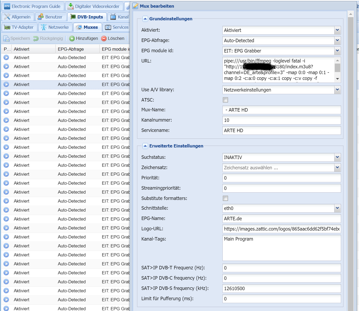Click the Mux-Name input field
Image resolution: width=359 pixels, height=311 pixels.
pyautogui.click(x=282, y=110)
